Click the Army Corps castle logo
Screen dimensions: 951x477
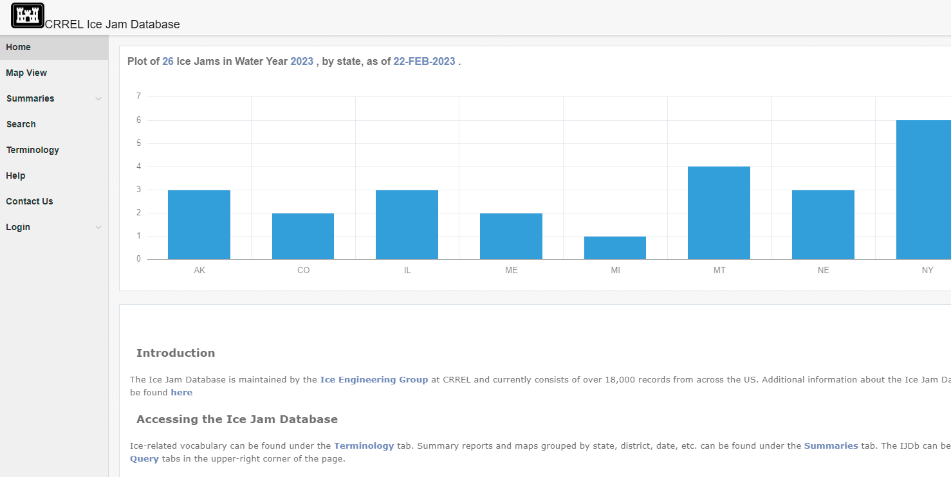click(x=28, y=15)
